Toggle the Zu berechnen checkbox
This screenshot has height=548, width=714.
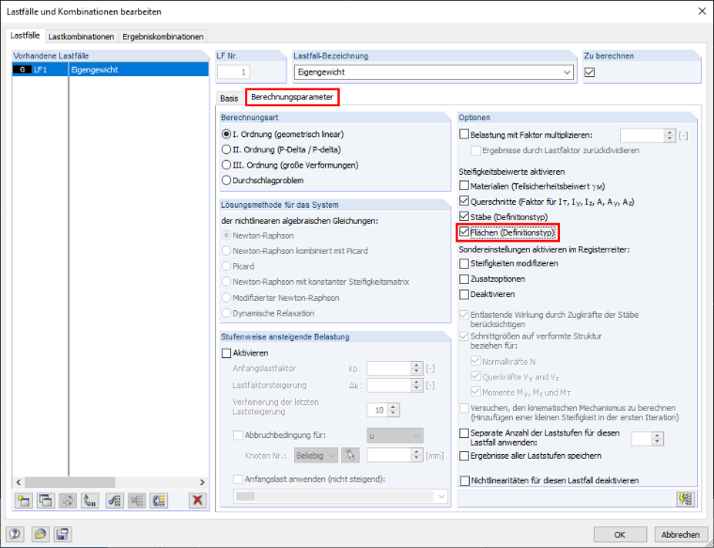(590, 72)
